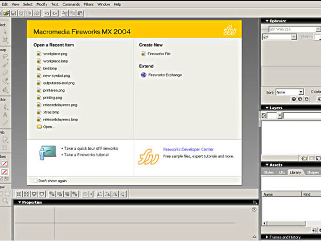Click the Redo toolbar icon

(x=54, y=13)
